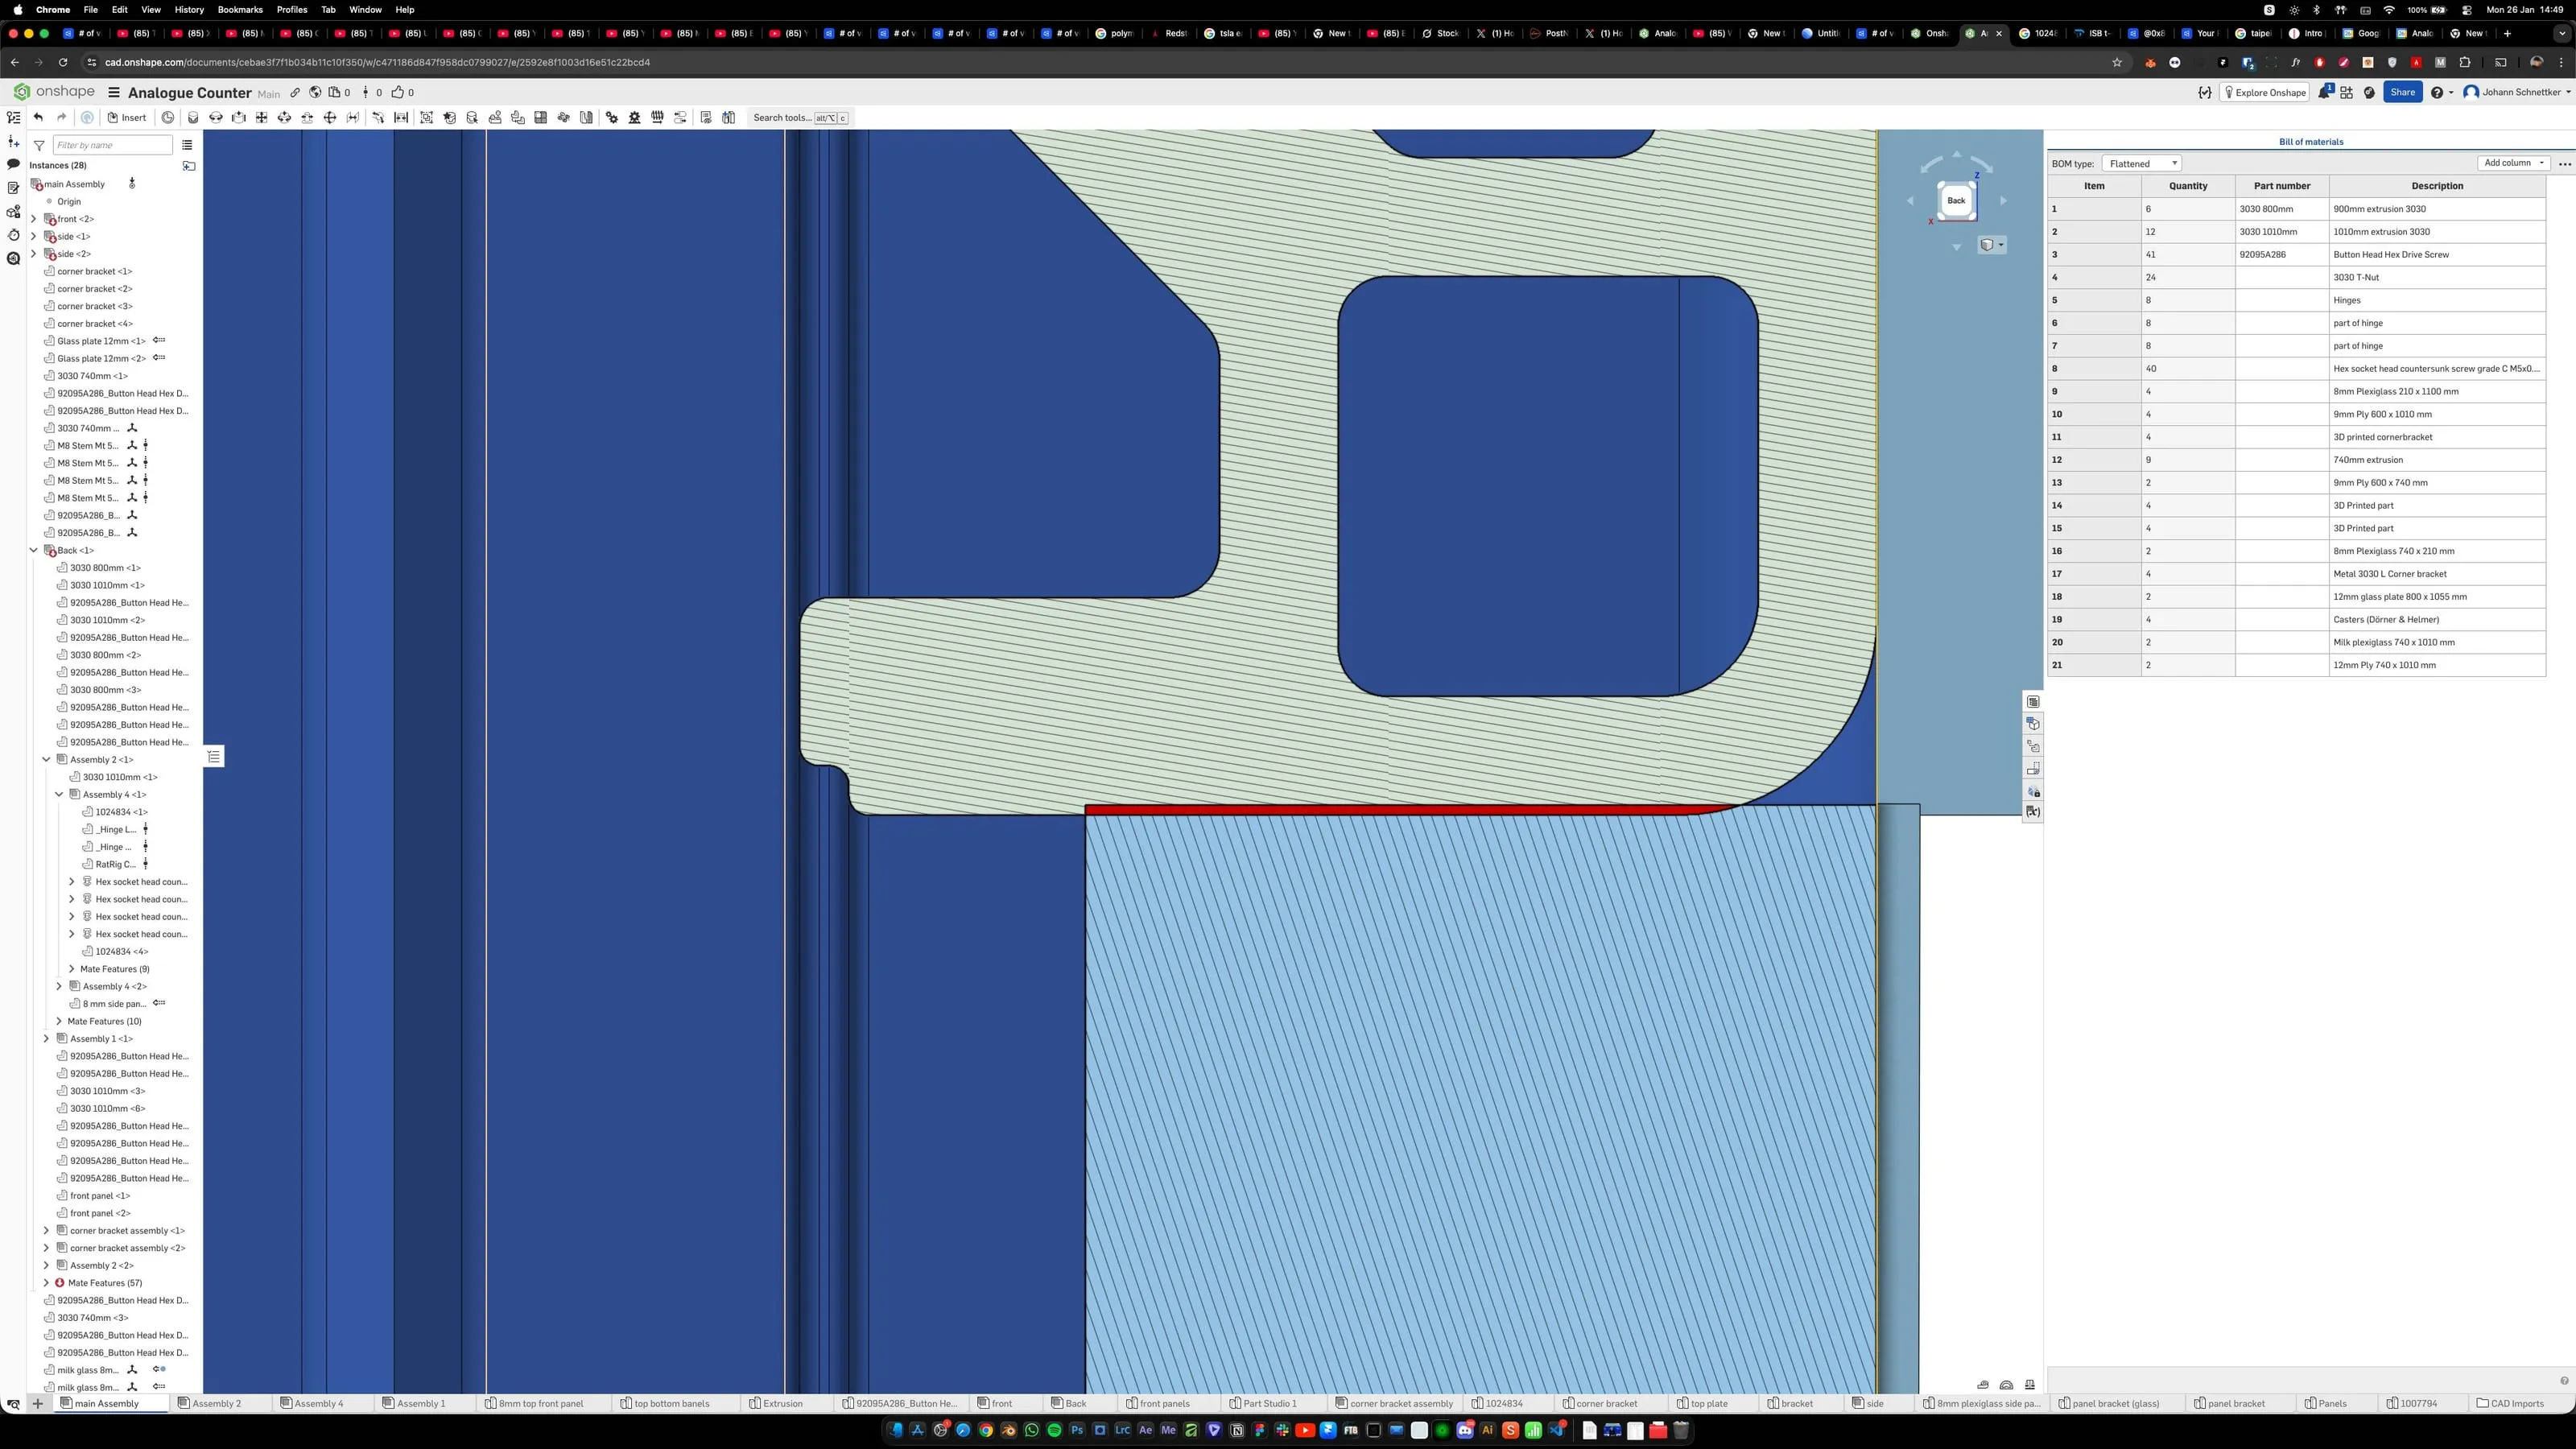Open the Variable table panel icon
The width and height of the screenshot is (2576, 1449).
[x=2033, y=812]
